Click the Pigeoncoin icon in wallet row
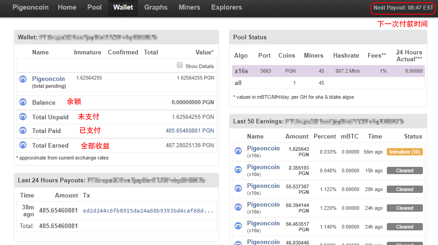Viewport: 438px width, 245px height. [23, 79]
